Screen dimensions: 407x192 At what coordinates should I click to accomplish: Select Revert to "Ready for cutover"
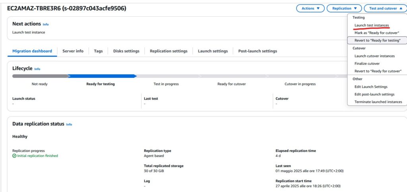click(x=378, y=71)
